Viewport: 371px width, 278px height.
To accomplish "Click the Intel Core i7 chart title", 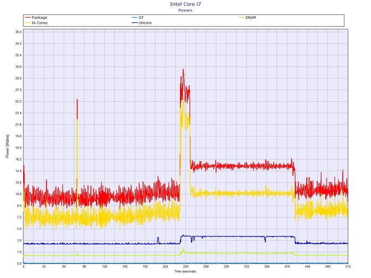I will click(x=185, y=4).
